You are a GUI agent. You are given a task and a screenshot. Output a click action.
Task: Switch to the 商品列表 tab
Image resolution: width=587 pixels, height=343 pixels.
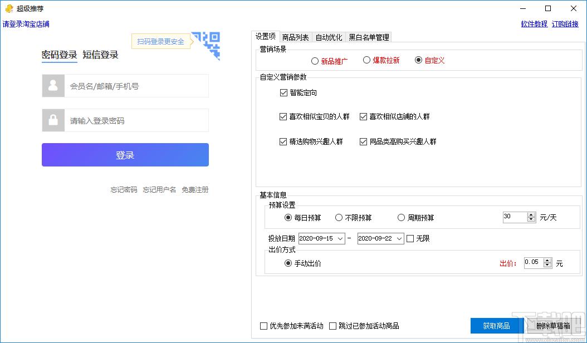[295, 37]
